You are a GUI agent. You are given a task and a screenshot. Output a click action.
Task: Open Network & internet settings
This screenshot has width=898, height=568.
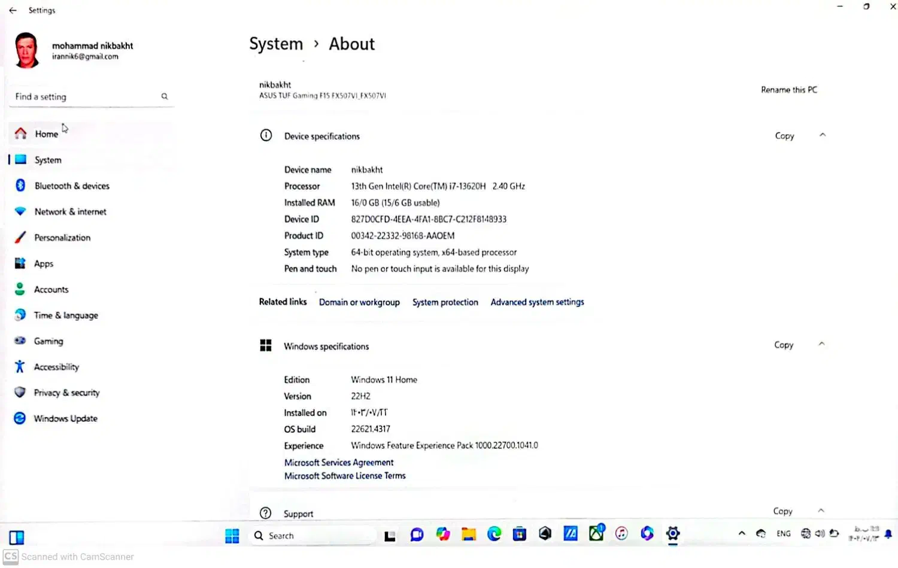click(x=70, y=212)
